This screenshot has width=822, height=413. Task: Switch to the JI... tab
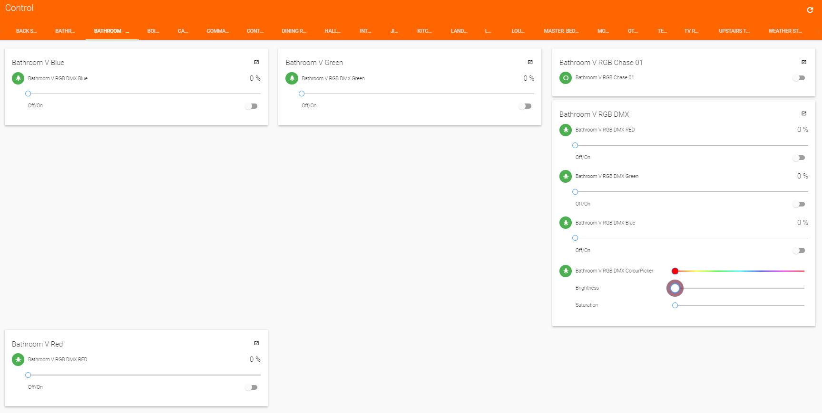click(394, 31)
